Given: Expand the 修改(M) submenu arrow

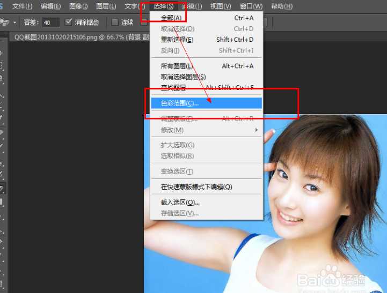Looking at the screenshot, I should point(257,130).
